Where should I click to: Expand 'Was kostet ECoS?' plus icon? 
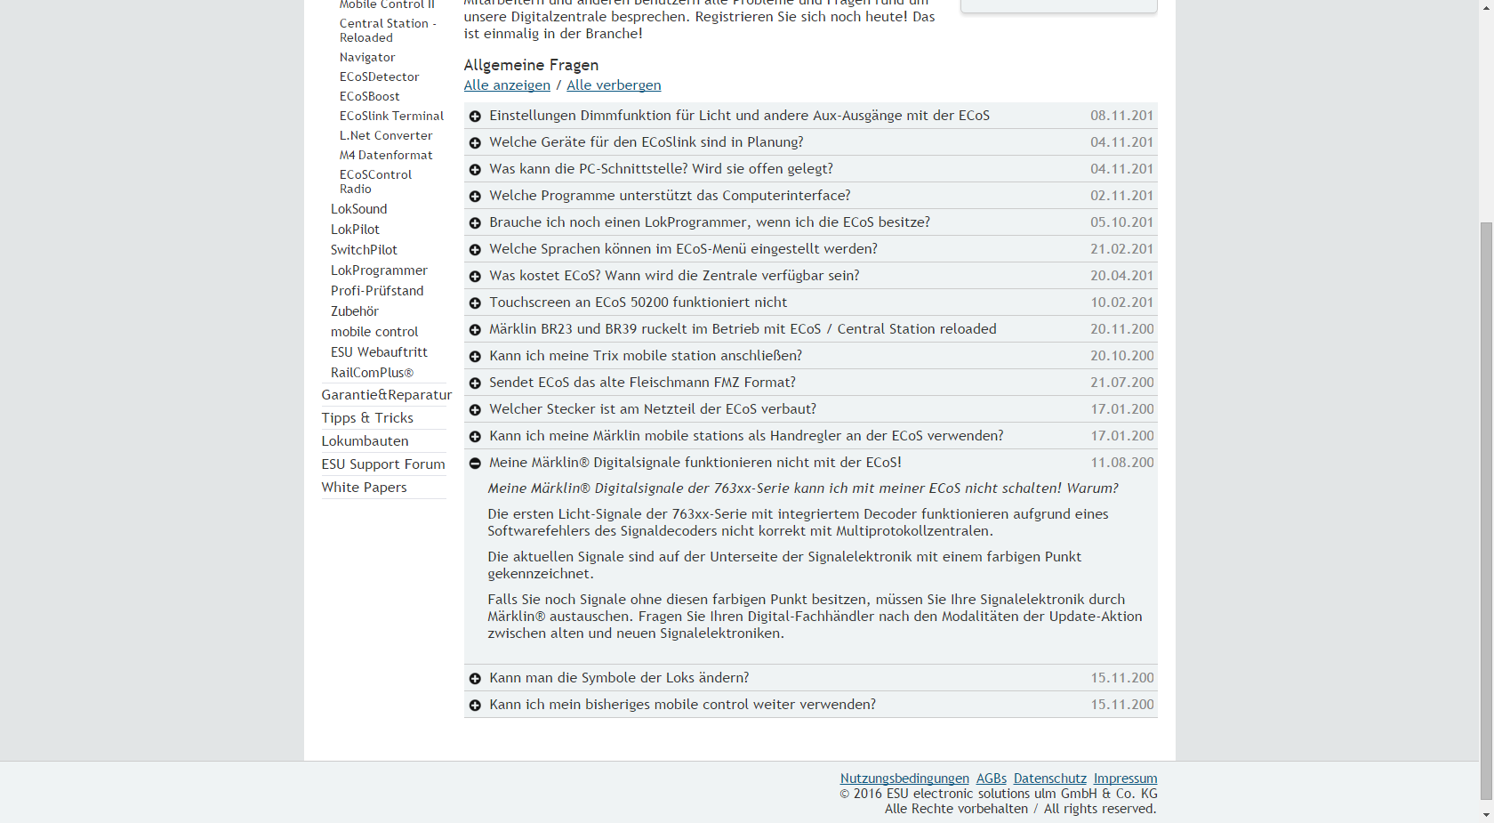coord(475,277)
